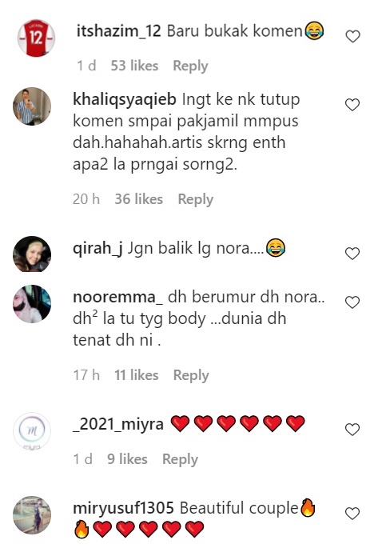Open khaliqsyaqieb's avatar photo
Screen dimensions: 390x552
[32, 106]
